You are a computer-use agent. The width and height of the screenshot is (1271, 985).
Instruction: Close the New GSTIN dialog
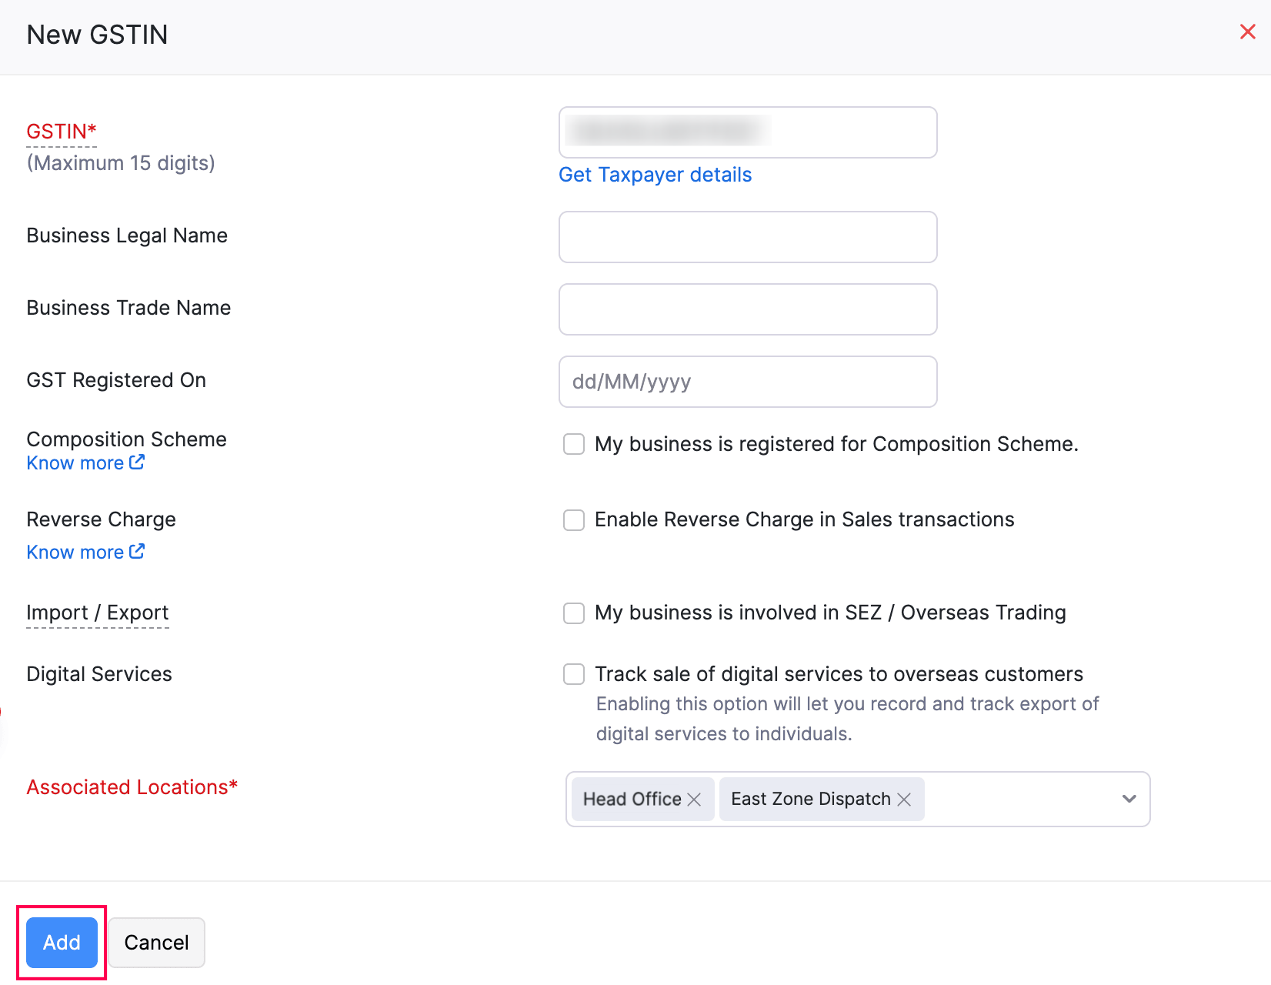(1247, 32)
